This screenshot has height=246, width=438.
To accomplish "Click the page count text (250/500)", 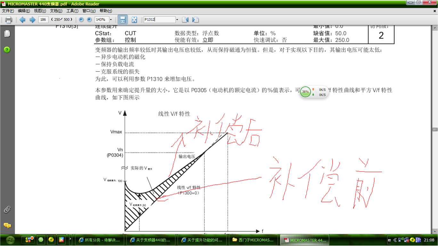I will [x=62, y=20].
